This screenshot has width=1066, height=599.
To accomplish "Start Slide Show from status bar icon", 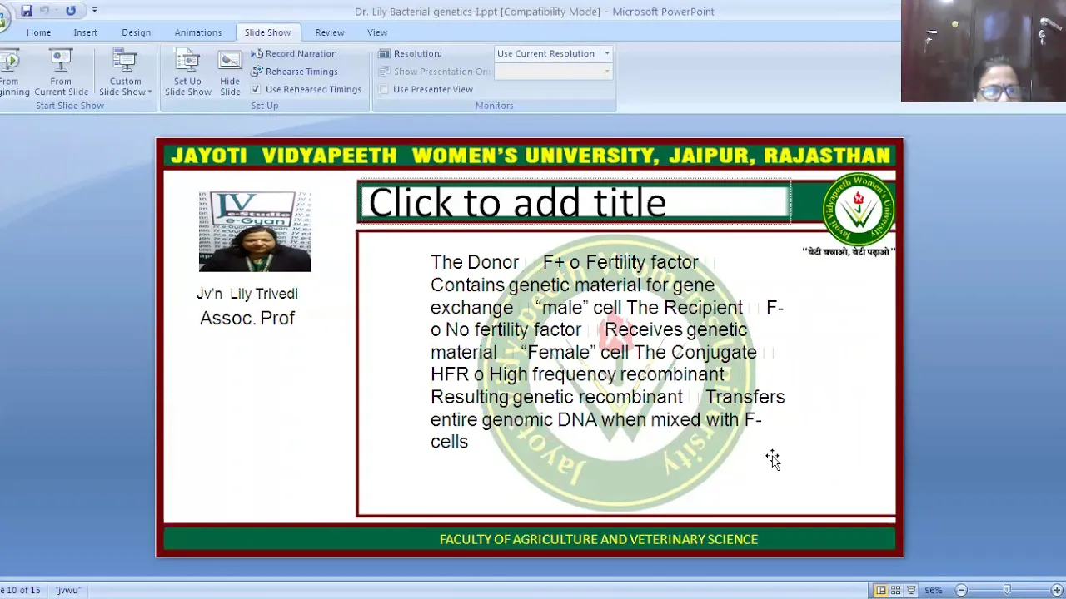I will (911, 590).
